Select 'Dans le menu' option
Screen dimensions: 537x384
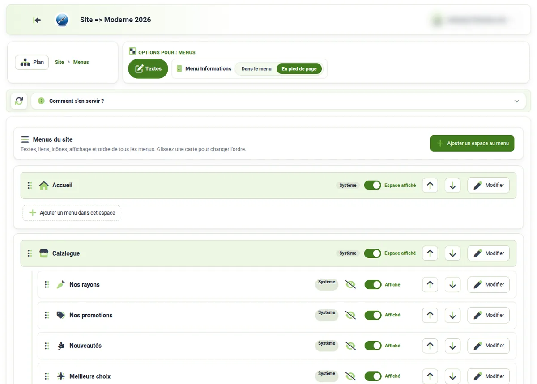coord(256,69)
